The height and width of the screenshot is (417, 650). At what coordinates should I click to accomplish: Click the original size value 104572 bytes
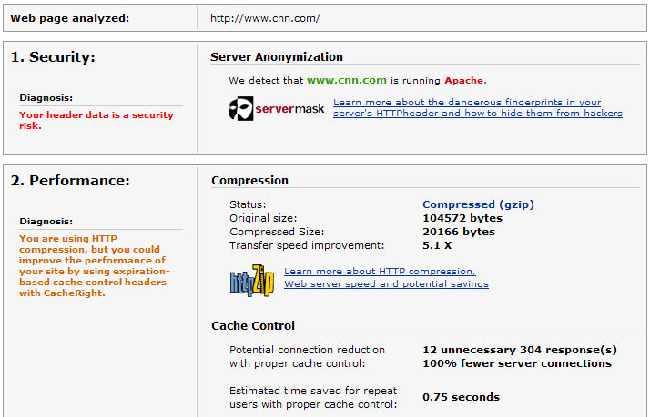coord(462,218)
